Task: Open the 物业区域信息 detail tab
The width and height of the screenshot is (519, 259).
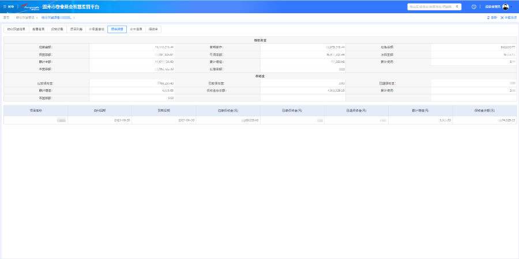Action: click(x=16, y=29)
